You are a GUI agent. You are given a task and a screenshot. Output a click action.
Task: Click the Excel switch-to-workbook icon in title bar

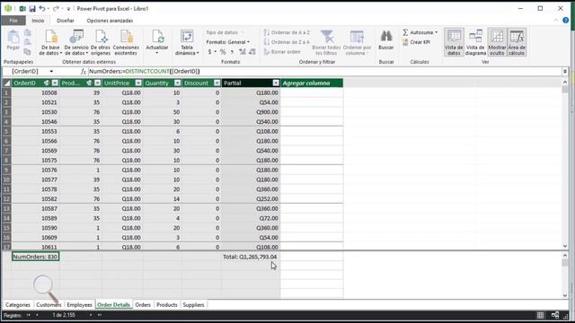click(22, 8)
